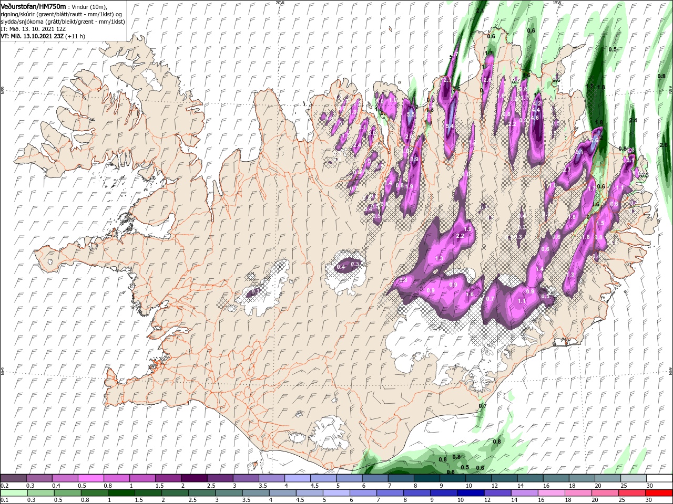Click the 1.4 value in the eastern snow band
Screen dimensions: 673x504
pyautogui.click(x=539, y=269)
